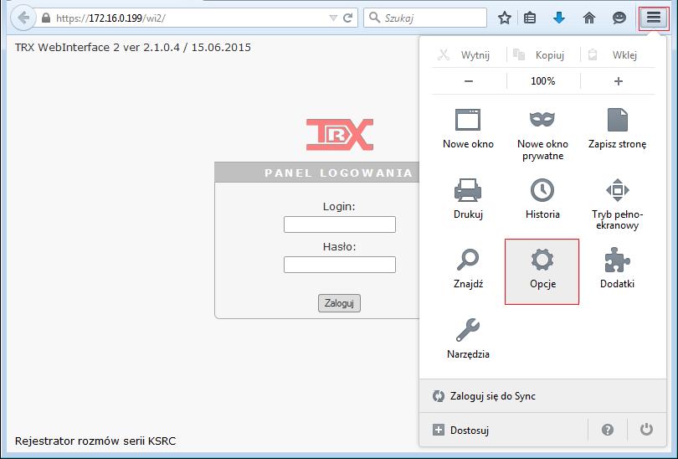Go to the home page icon
The image size is (678, 459).
coord(589,18)
